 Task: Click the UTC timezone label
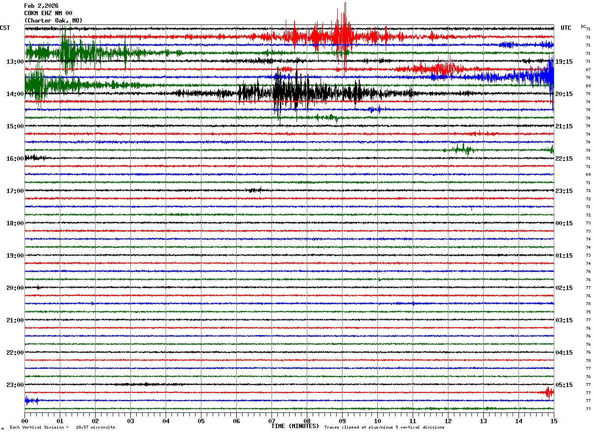566,28
